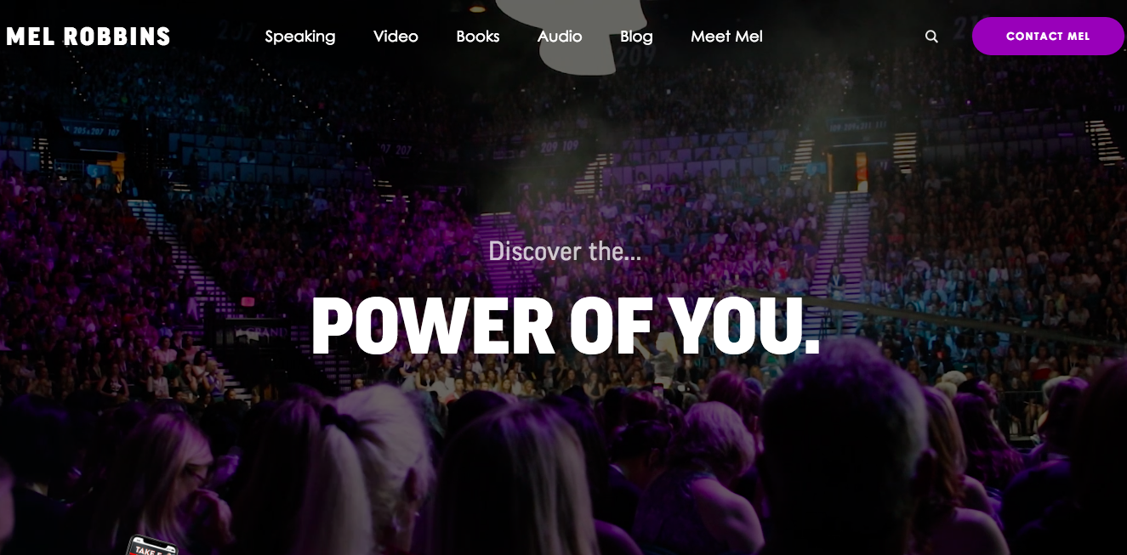1127x555 pixels.
Task: Open the Books navigation link
Action: coord(478,37)
